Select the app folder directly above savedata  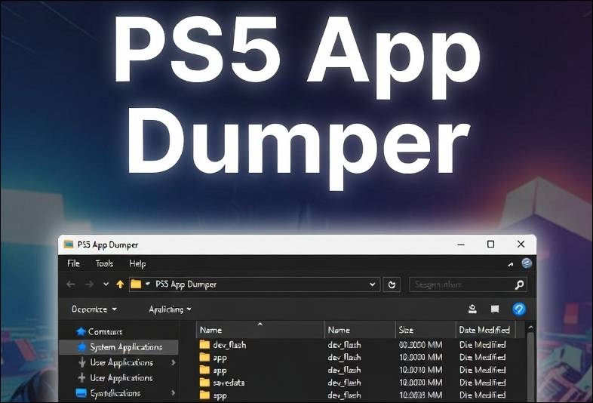click(x=220, y=371)
